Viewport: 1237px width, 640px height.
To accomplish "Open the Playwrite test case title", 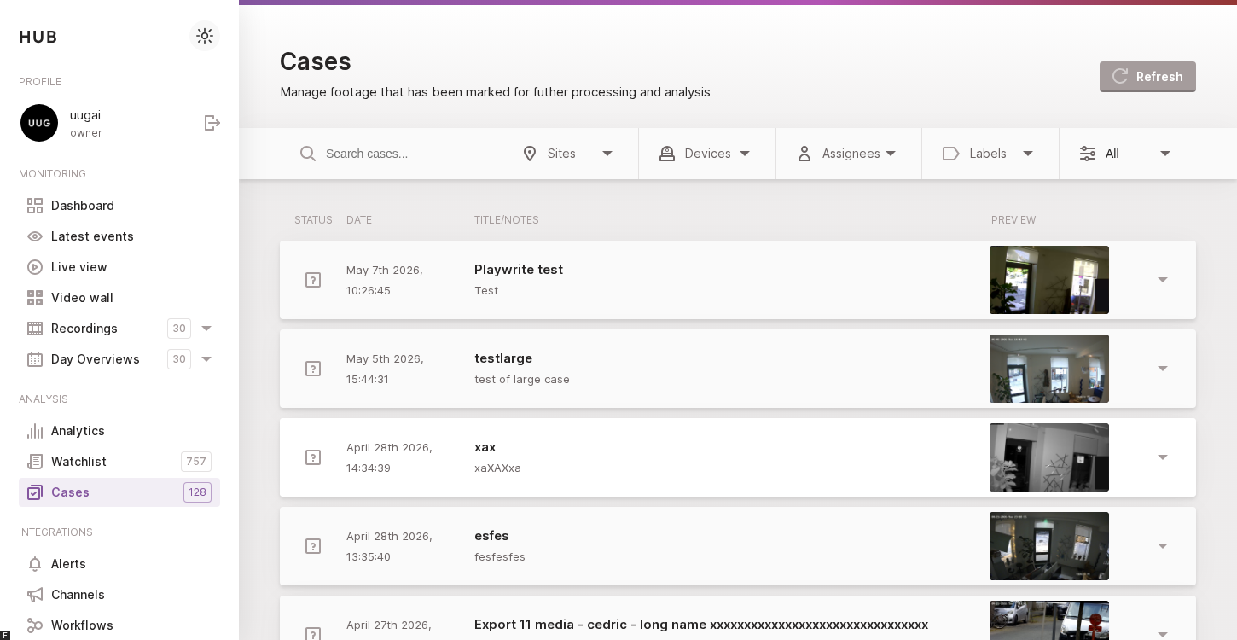I will tap(519, 270).
